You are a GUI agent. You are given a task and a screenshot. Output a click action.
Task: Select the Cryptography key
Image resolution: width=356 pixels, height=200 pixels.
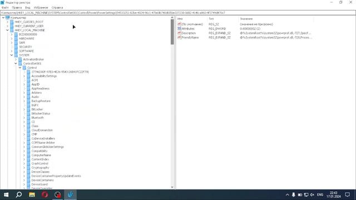(40, 168)
